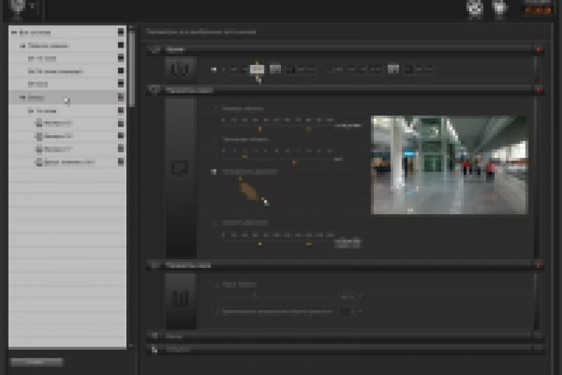
Task: Toggle the square box on the highlighted tree row
Action: click(x=121, y=97)
